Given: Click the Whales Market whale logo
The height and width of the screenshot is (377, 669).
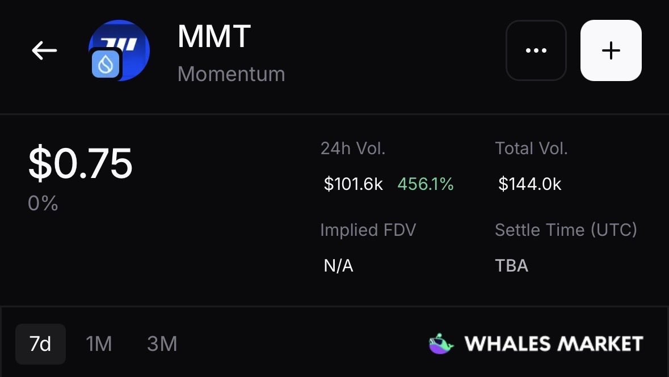Looking at the screenshot, I should point(441,344).
